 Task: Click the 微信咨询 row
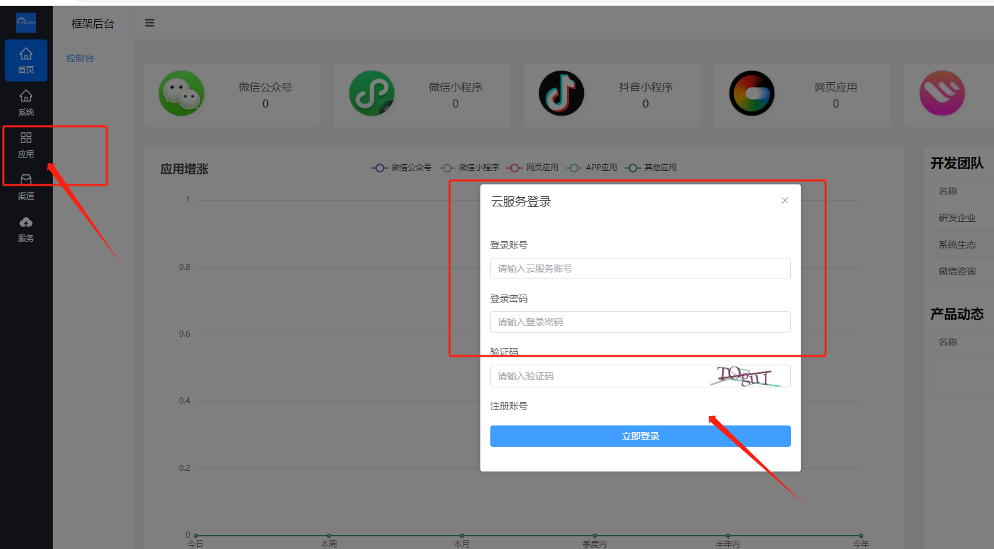tap(962, 271)
